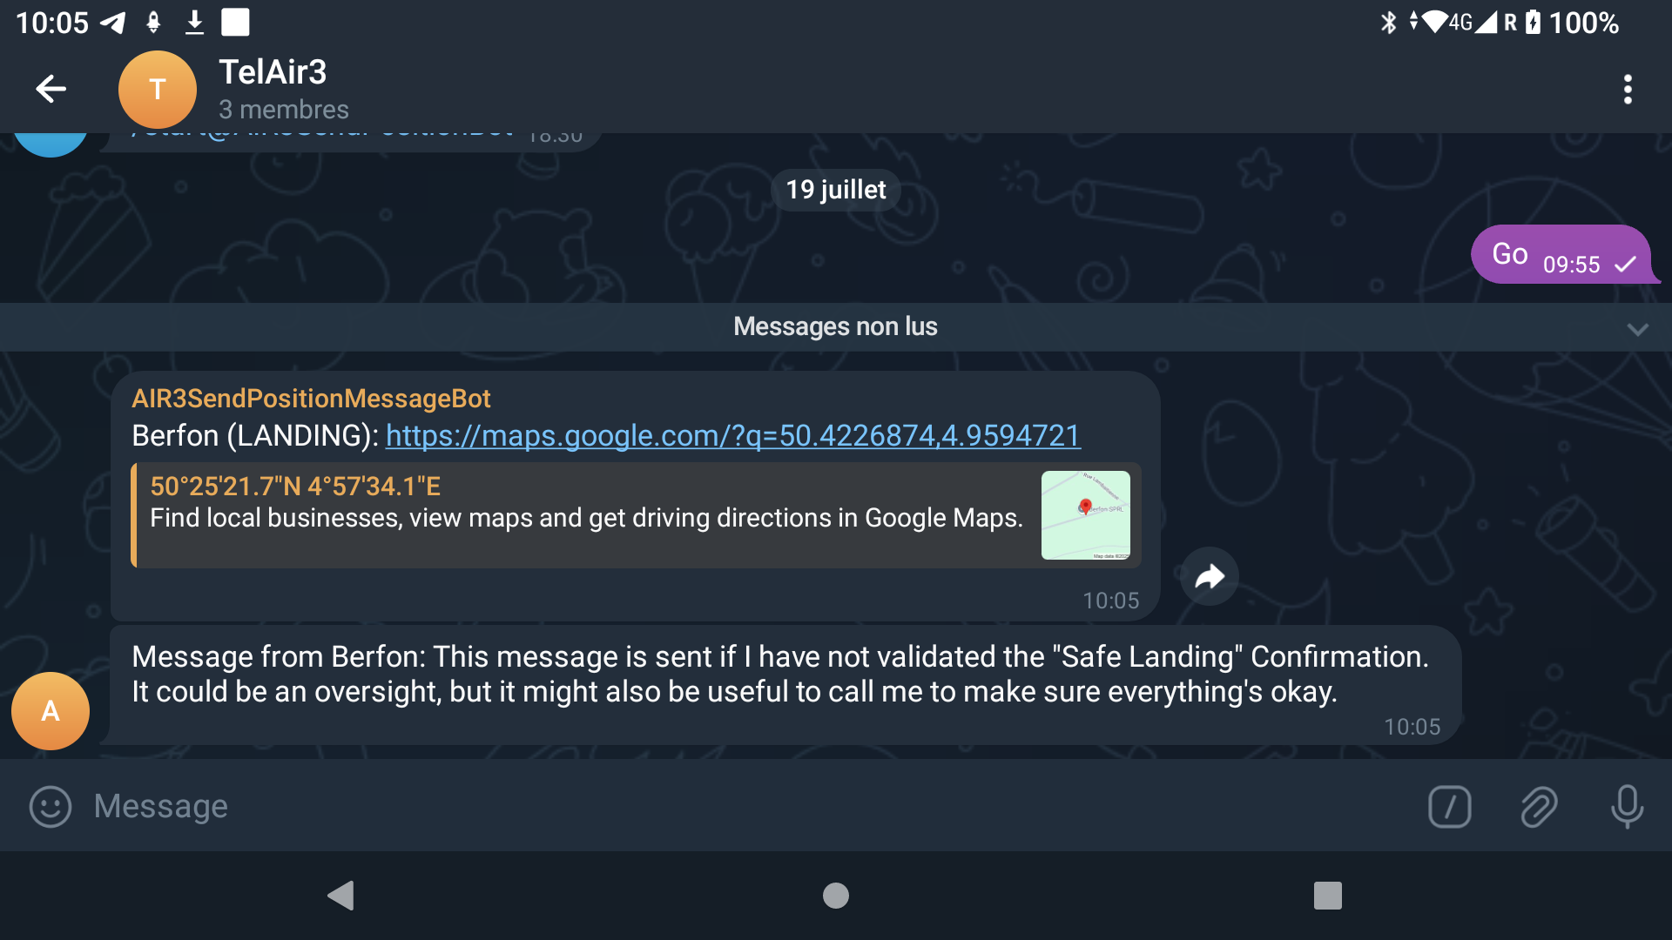
Task: Tap the orange A sender avatar
Action: pos(51,711)
